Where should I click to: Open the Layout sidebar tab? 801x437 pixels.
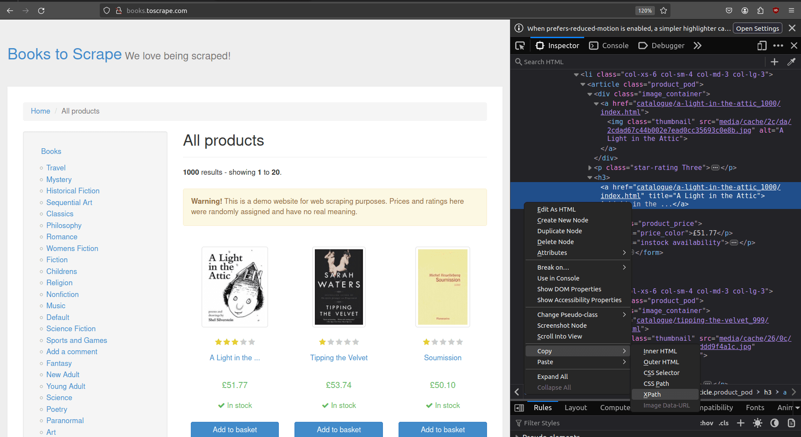575,408
